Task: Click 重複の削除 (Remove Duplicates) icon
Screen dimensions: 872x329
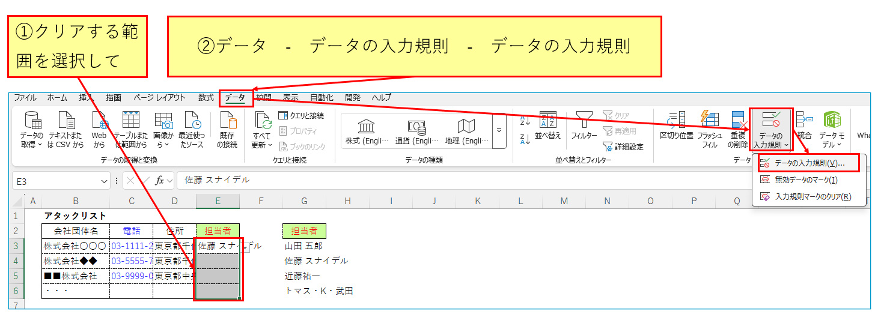Action: tap(739, 120)
